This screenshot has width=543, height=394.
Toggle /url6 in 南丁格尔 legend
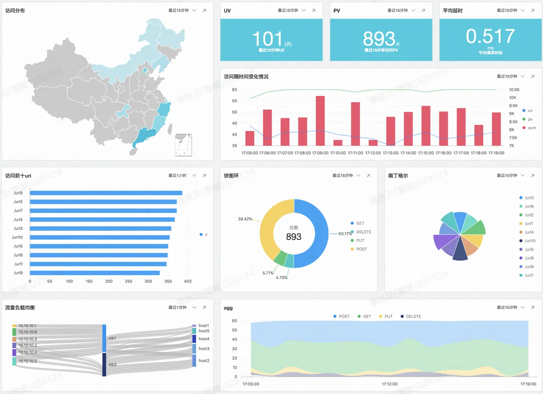coord(527,206)
